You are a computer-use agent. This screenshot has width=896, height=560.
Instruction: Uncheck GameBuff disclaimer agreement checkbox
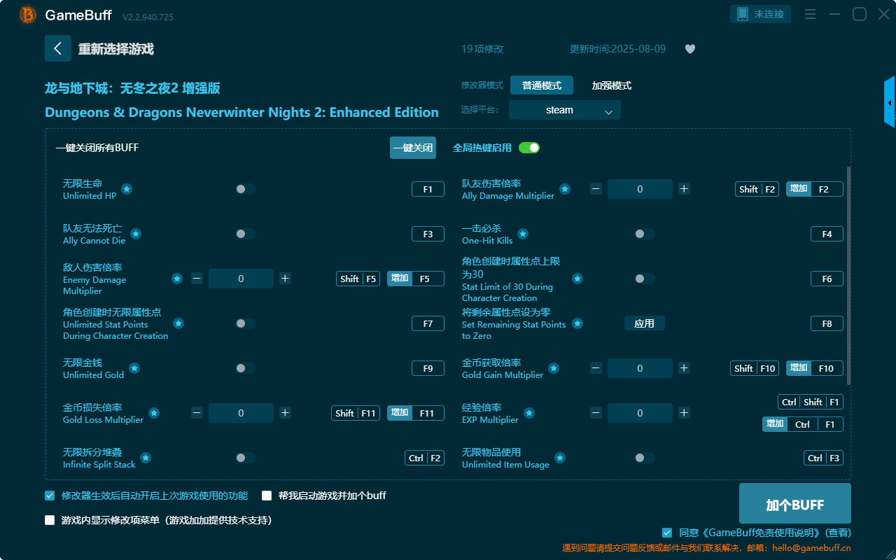[x=667, y=533]
